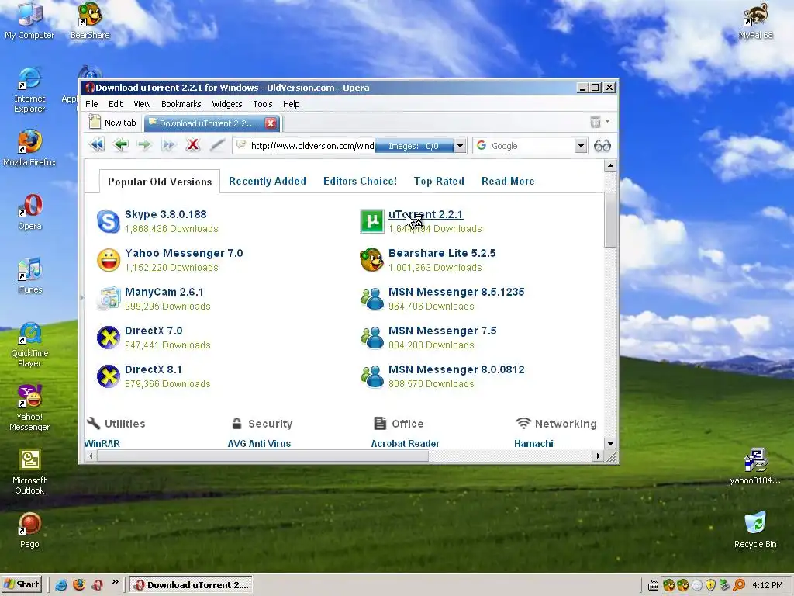The width and height of the screenshot is (794, 596).
Task: Open the Yahoo Messenger 7.0 link
Action: click(184, 253)
